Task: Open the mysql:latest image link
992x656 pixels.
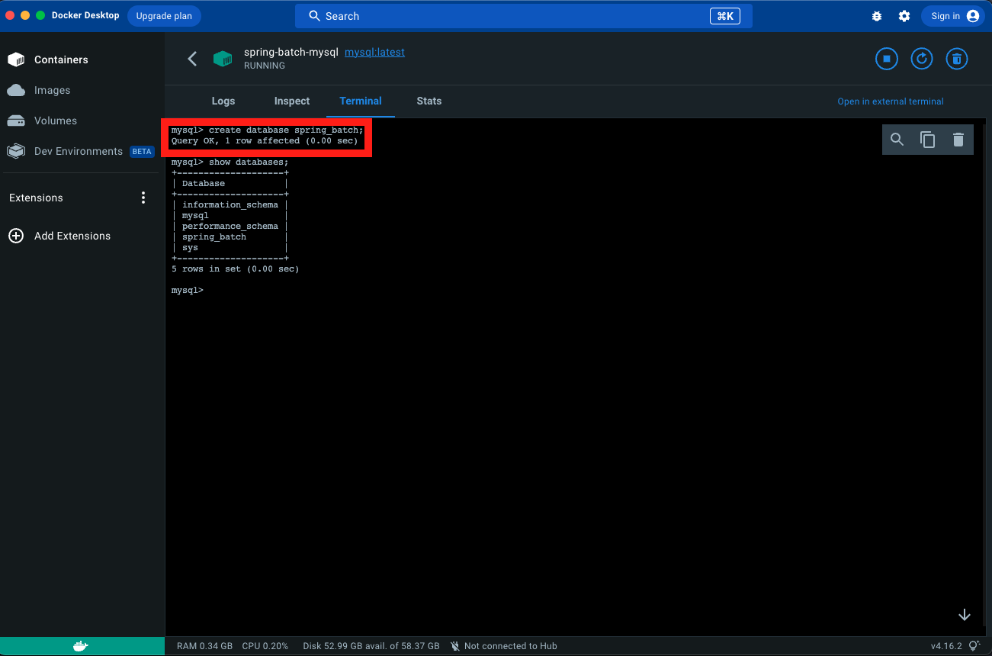Action: click(374, 53)
